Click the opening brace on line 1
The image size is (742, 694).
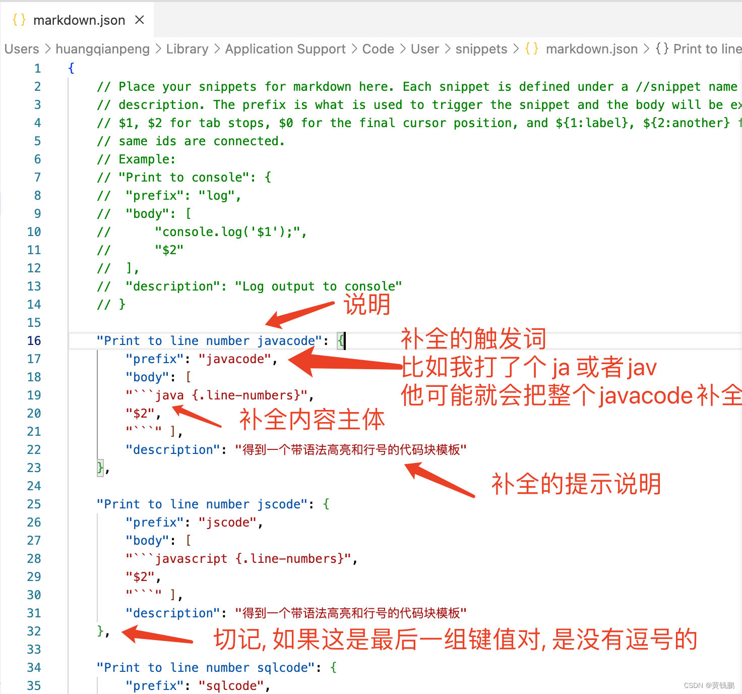pyautogui.click(x=71, y=68)
